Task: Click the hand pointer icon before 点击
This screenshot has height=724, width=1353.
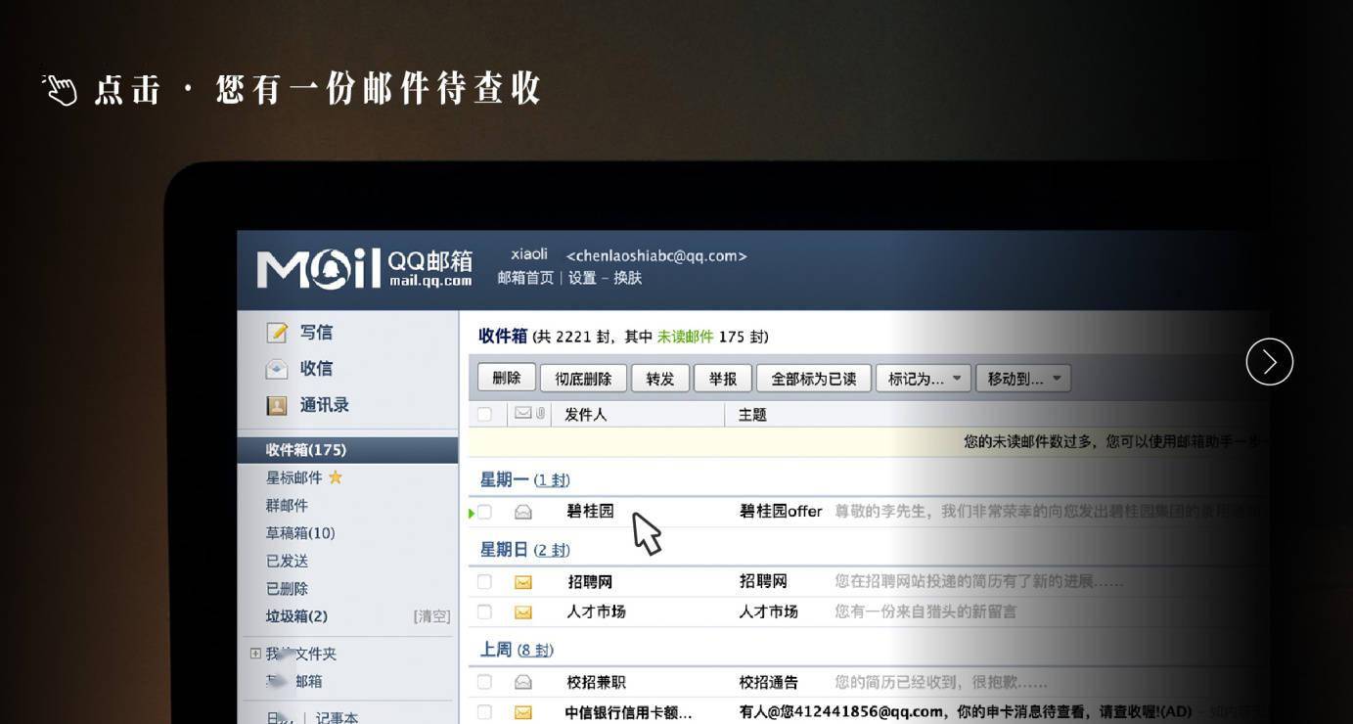Action: tap(60, 90)
